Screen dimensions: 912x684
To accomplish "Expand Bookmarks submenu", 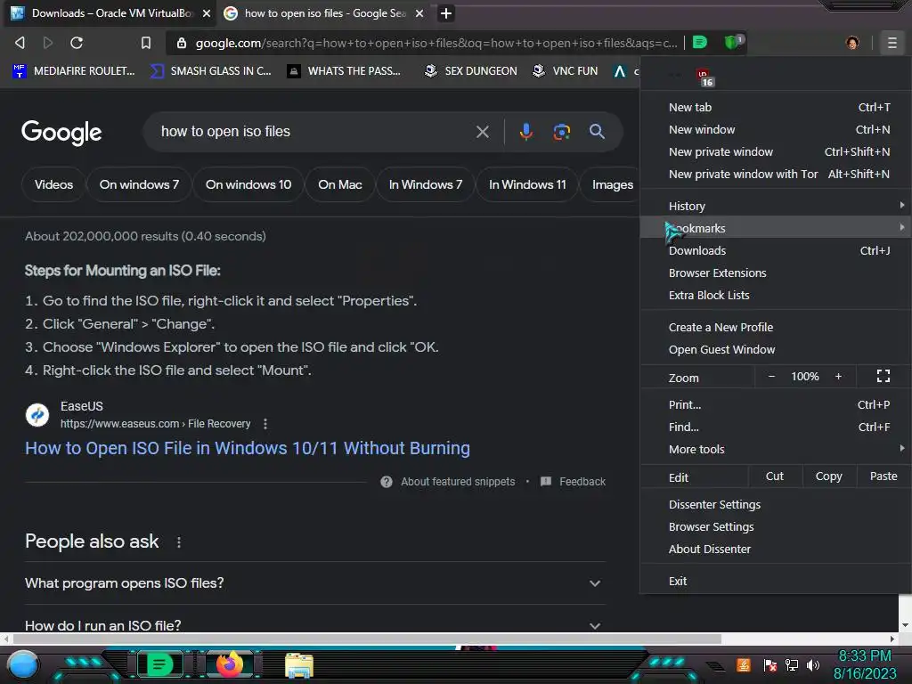I will [x=776, y=228].
